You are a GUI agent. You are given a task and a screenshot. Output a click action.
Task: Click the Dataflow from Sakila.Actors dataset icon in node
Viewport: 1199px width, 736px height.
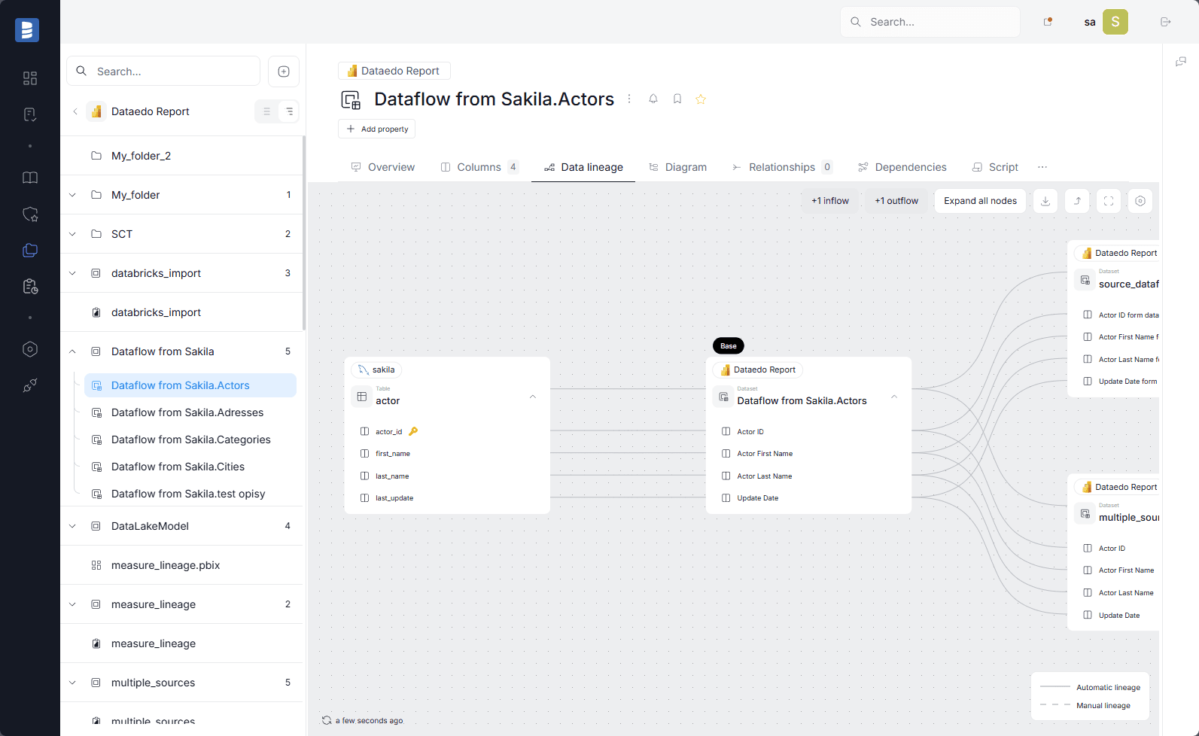[x=723, y=397]
